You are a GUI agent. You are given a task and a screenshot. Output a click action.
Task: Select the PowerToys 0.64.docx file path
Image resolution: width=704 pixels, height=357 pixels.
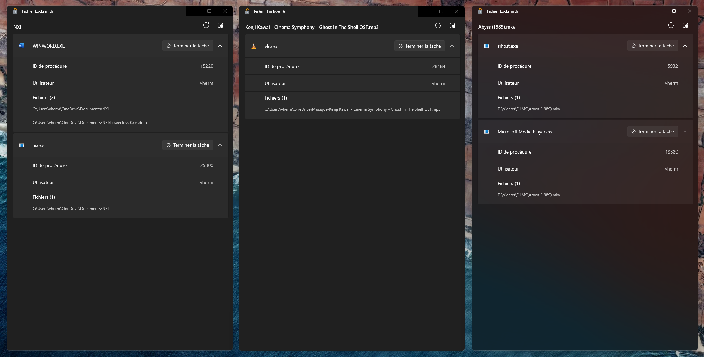(x=90, y=123)
